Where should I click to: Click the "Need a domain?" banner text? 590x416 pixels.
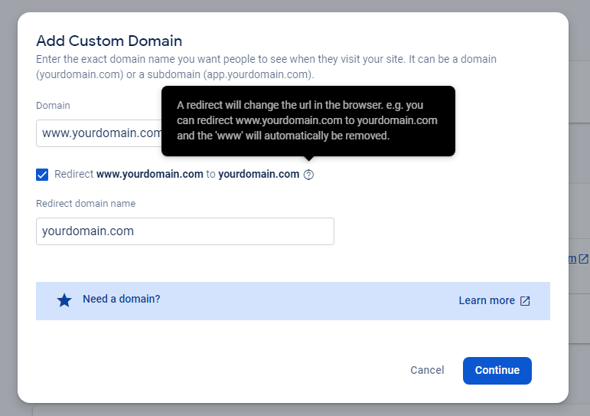121,300
